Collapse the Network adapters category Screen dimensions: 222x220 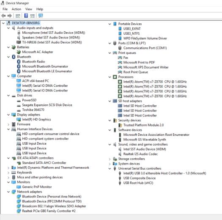pyautogui.click(x=8, y=192)
